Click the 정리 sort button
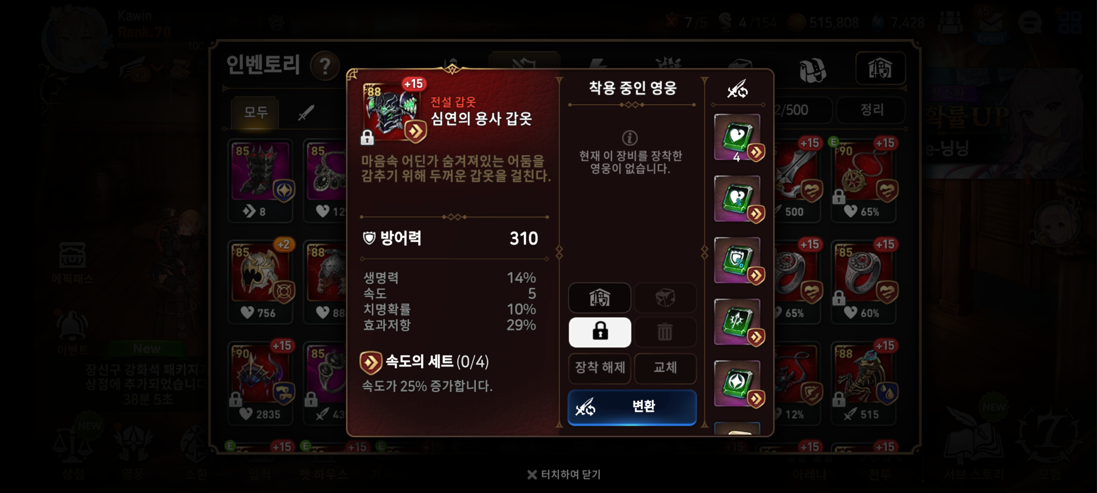Screen dimensions: 1097x493 click(872, 110)
